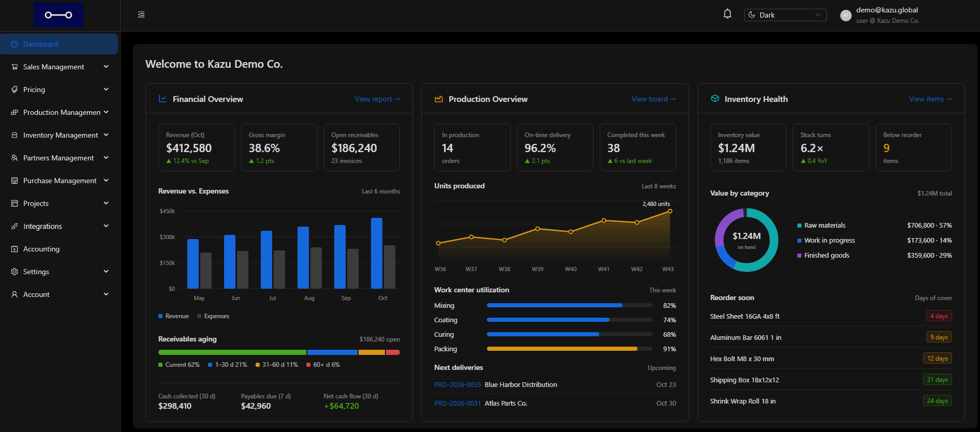980x432 pixels.
Task: Click the moon icon in the theme selector
Action: (x=752, y=15)
